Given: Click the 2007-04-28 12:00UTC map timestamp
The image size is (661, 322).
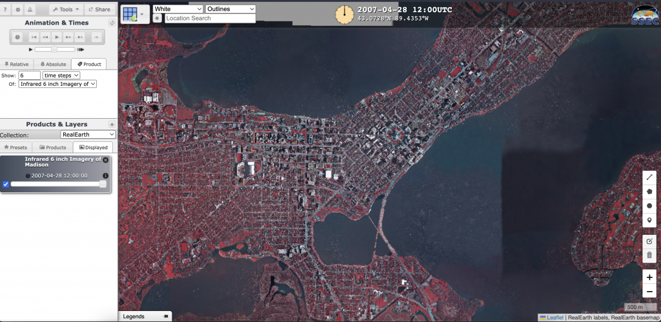Looking at the screenshot, I should 405,10.
